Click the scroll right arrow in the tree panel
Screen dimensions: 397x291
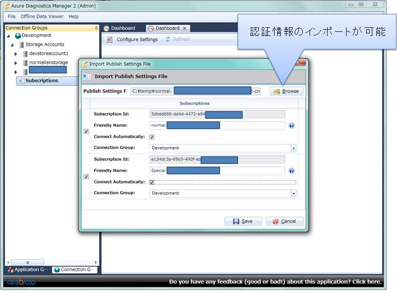point(96,262)
